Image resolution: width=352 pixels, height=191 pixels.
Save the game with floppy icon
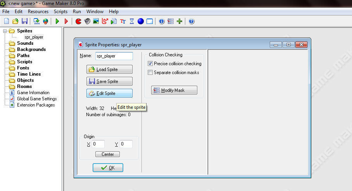24,21
